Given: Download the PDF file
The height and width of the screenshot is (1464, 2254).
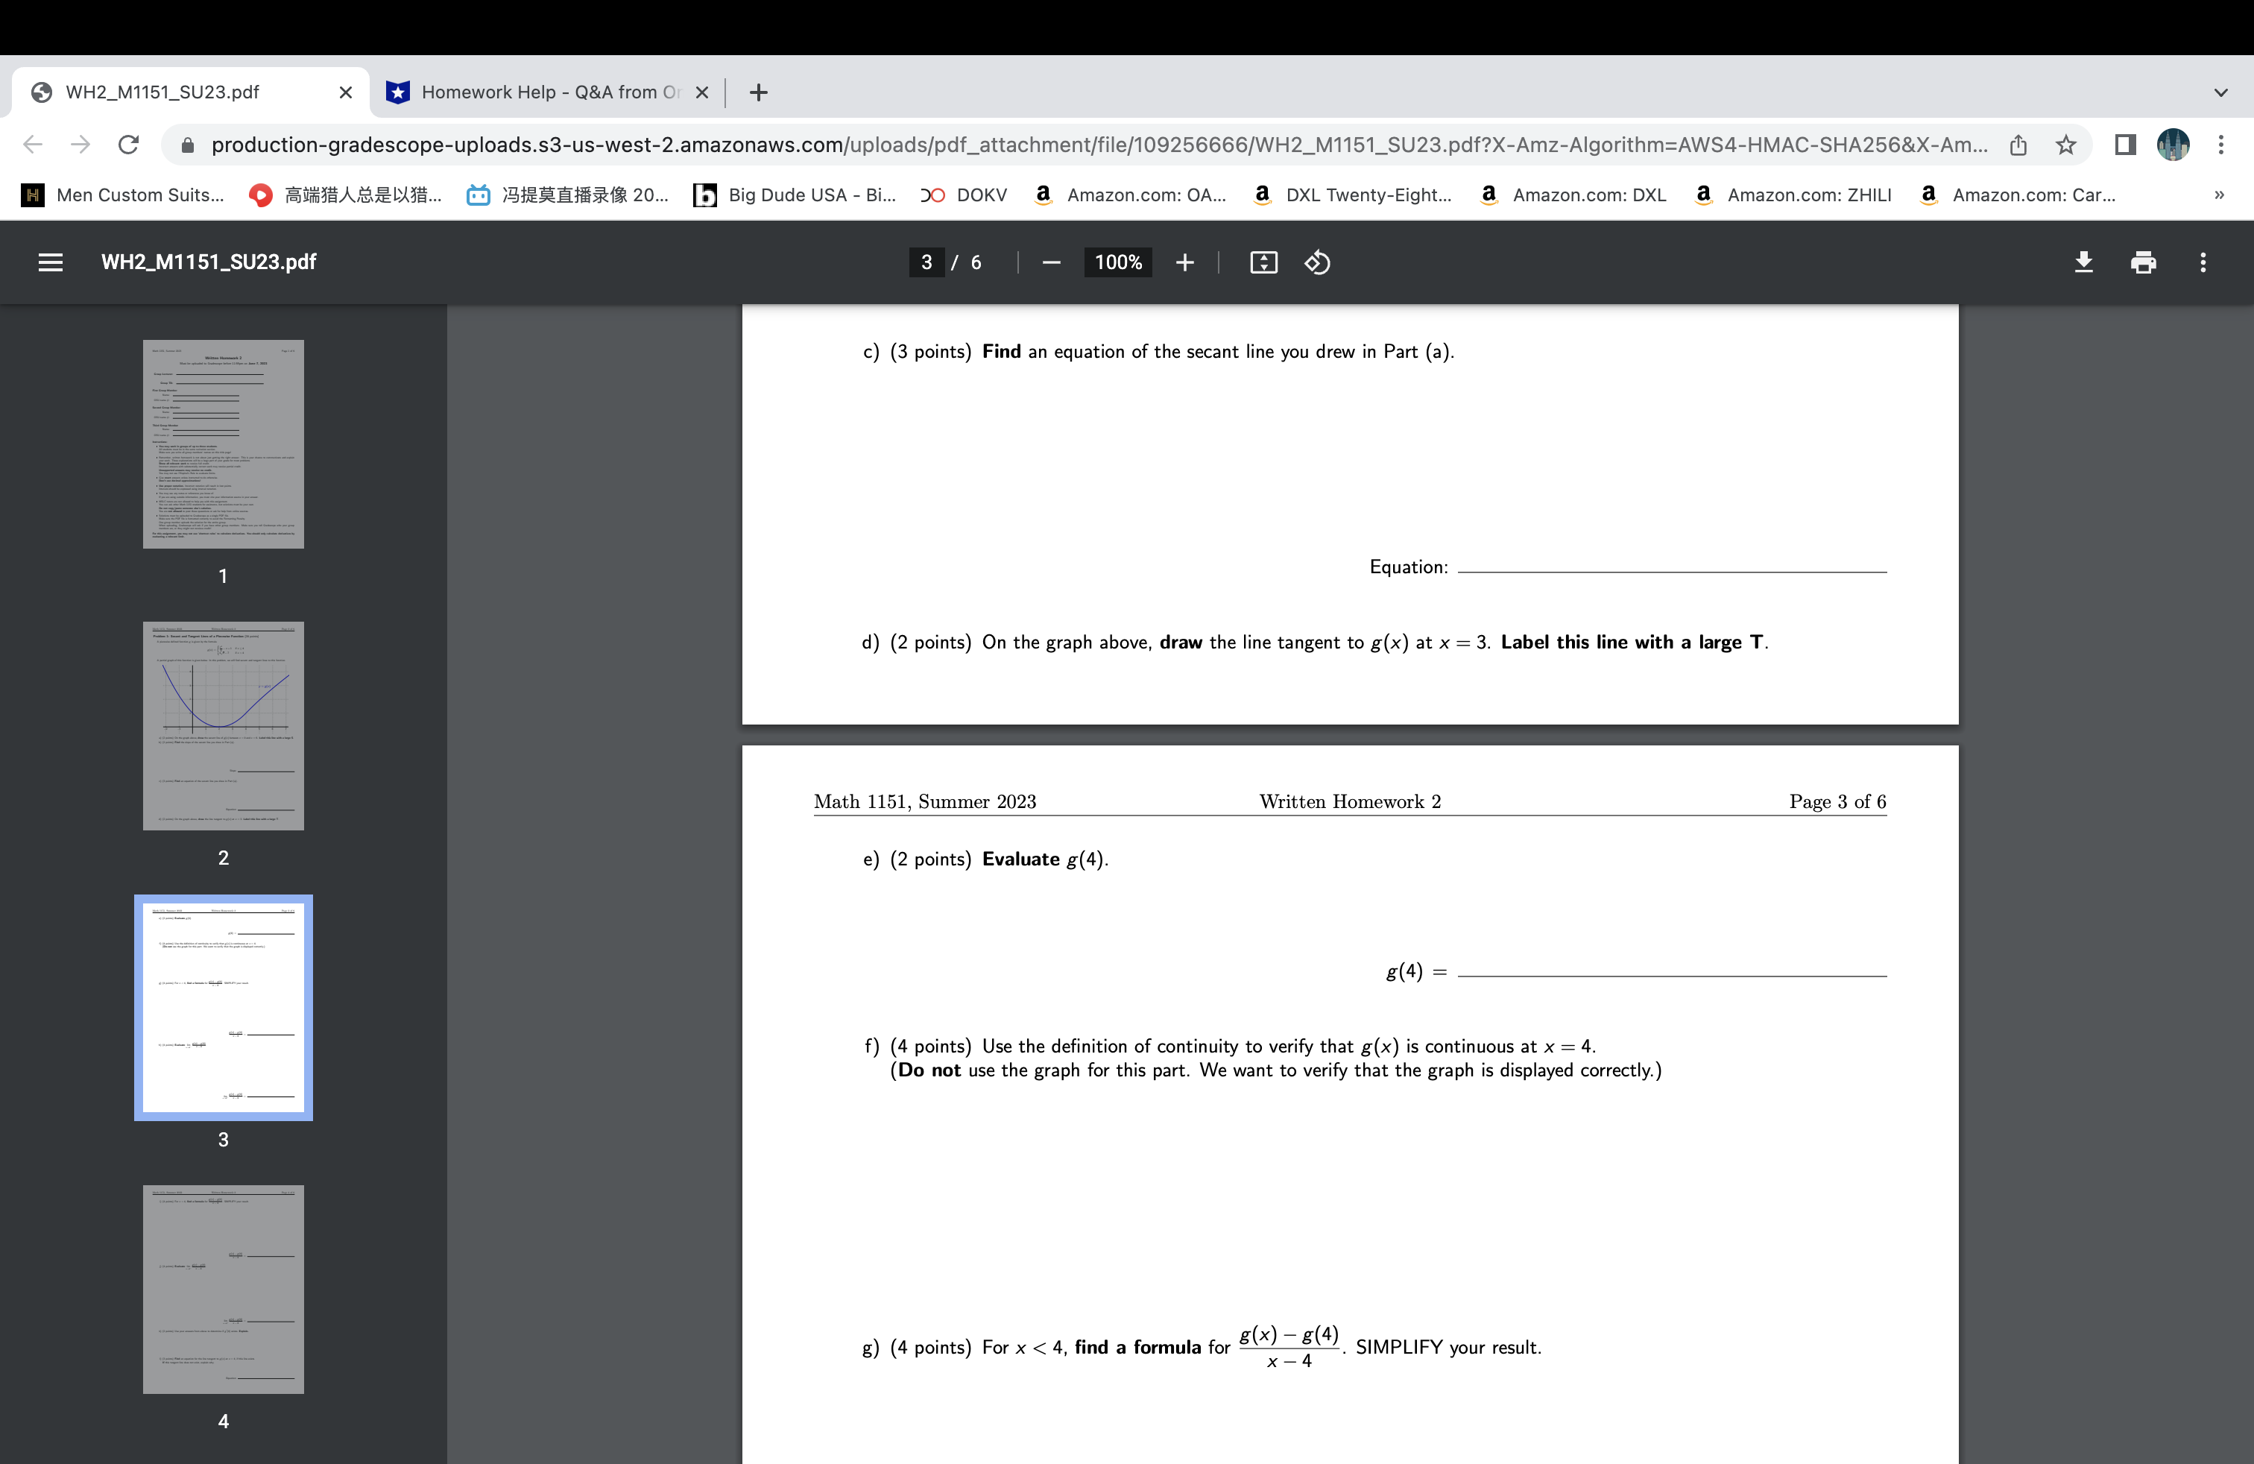Looking at the screenshot, I should click(2083, 262).
